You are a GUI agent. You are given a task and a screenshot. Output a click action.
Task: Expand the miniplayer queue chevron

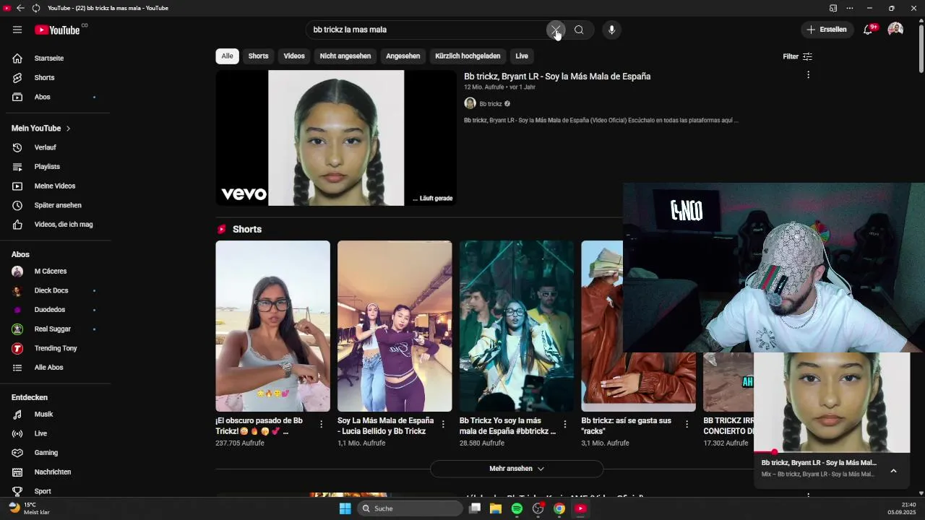893,471
